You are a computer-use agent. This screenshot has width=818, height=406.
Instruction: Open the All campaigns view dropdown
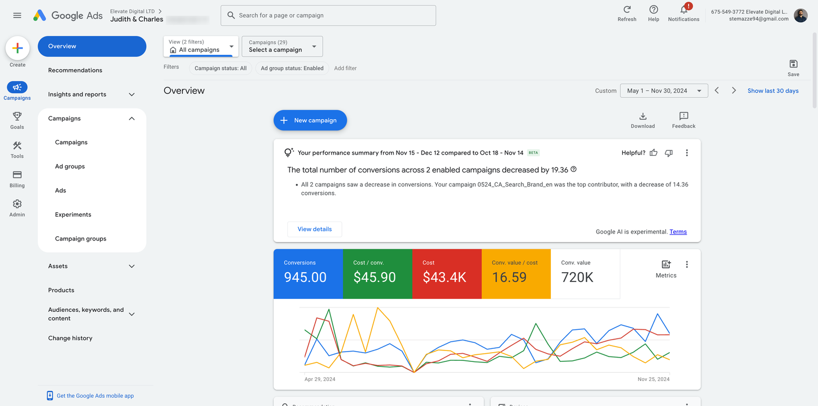(201, 46)
